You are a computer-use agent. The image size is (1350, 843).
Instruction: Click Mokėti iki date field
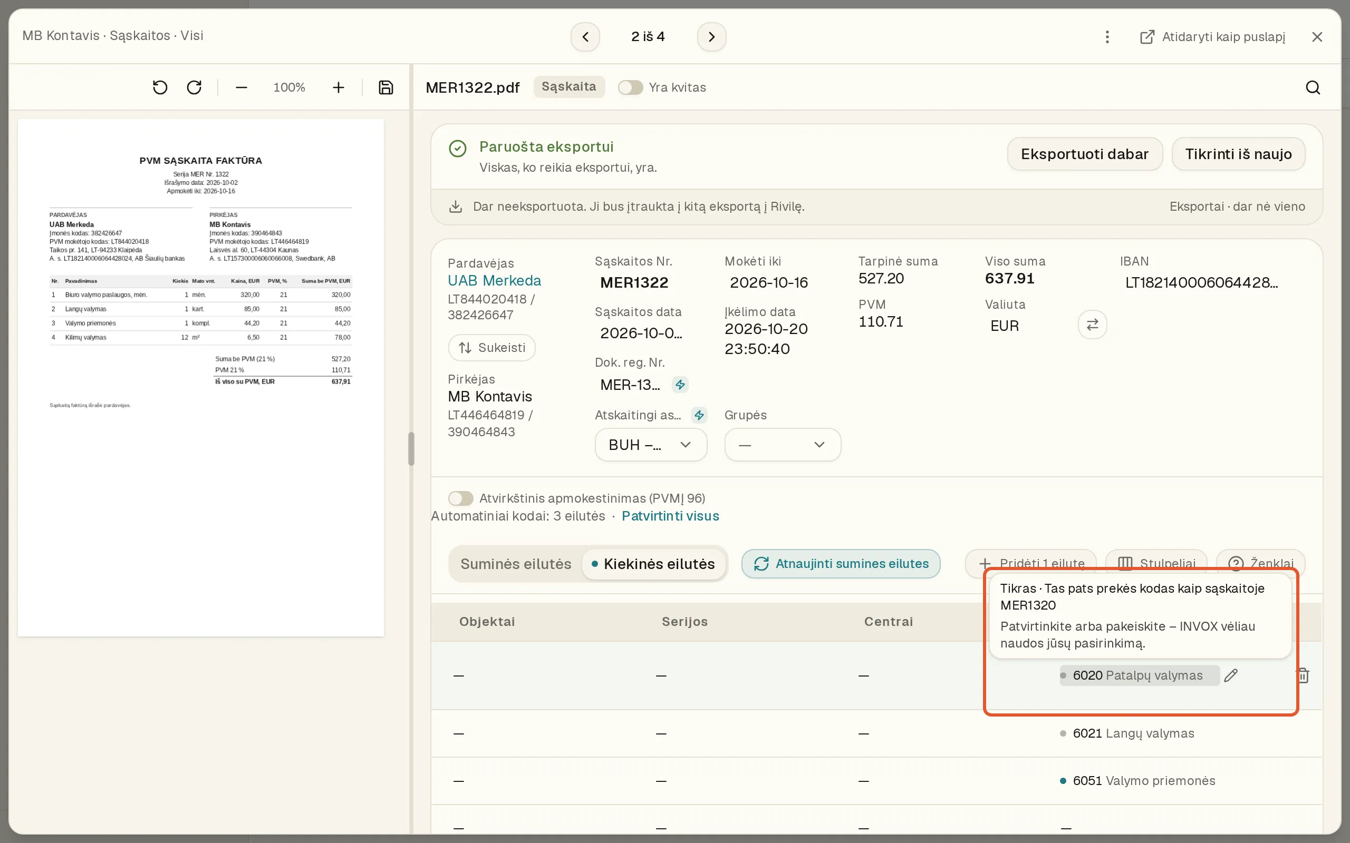tap(769, 283)
